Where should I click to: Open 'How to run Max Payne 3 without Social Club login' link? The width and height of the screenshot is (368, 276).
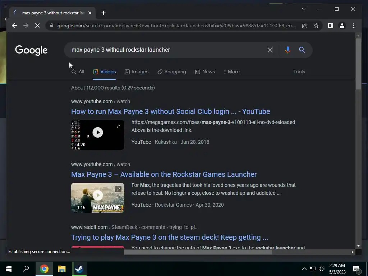(x=171, y=111)
